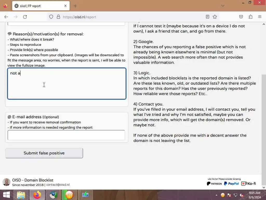
Task: Click the speech bubble icon beside Reason(s)
Action: 10,34
